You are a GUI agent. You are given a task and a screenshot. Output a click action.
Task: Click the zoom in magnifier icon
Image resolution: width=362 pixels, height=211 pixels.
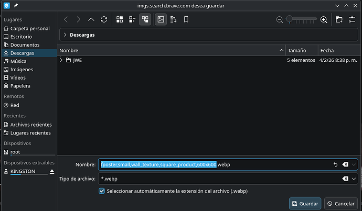click(324, 19)
